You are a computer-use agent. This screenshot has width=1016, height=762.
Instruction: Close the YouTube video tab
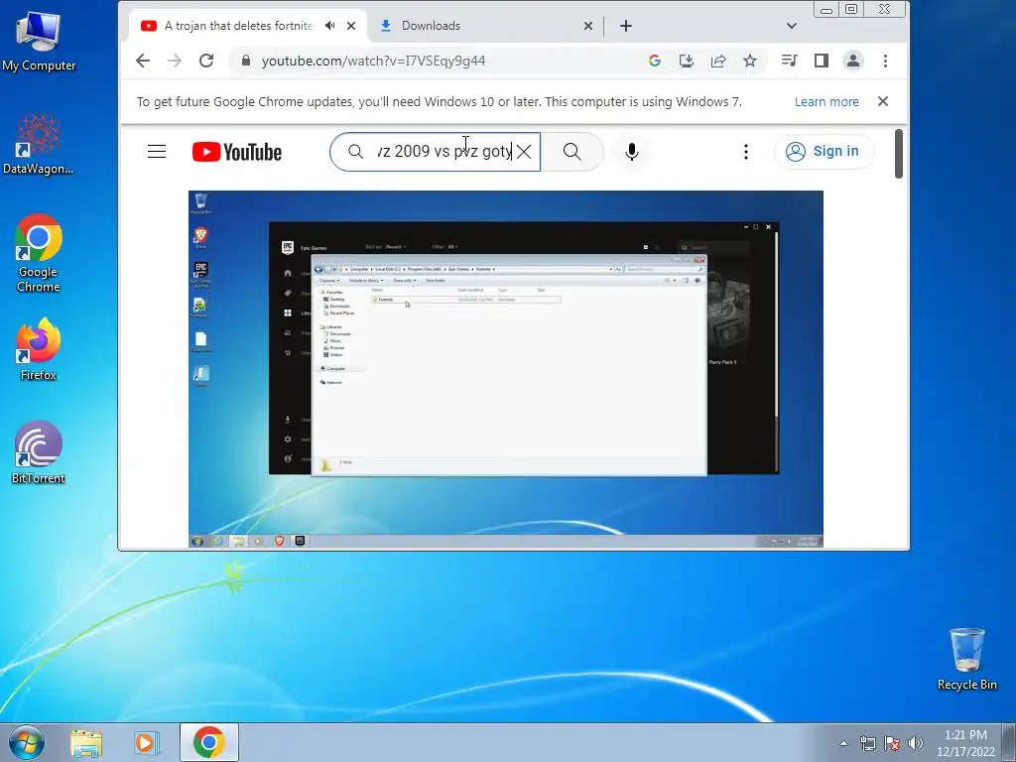pos(351,25)
